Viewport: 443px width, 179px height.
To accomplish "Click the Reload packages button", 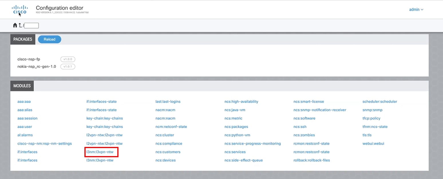I will point(50,39).
